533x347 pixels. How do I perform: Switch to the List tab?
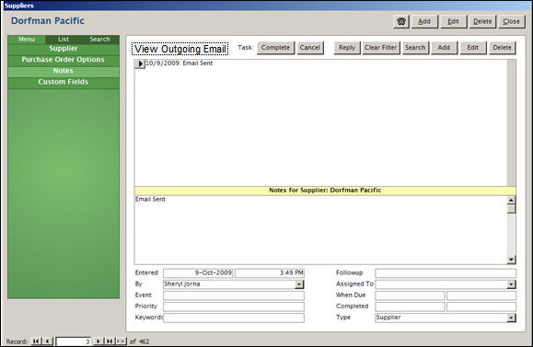64,39
